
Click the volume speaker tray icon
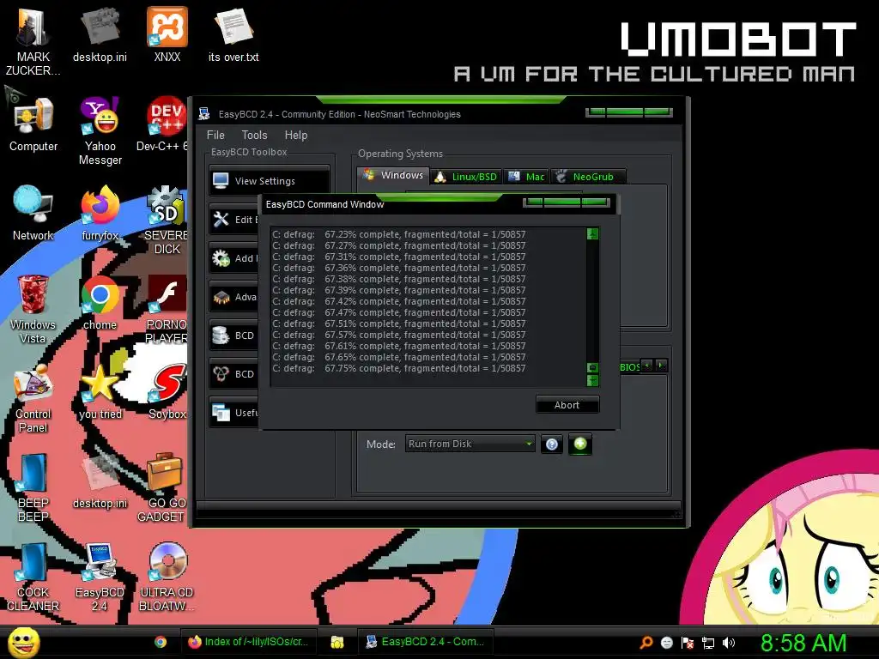729,643
